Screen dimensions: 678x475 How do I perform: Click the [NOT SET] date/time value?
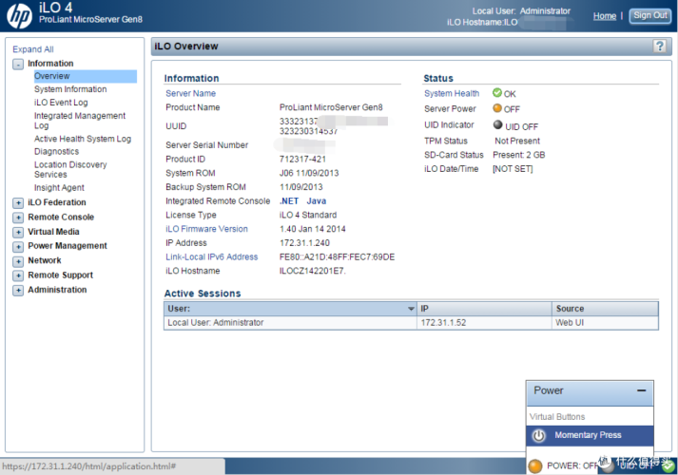pos(513,169)
